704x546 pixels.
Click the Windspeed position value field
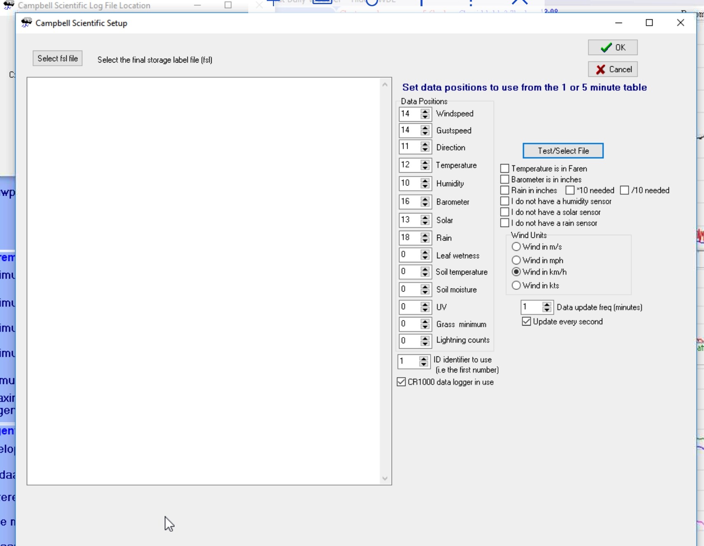tap(410, 113)
